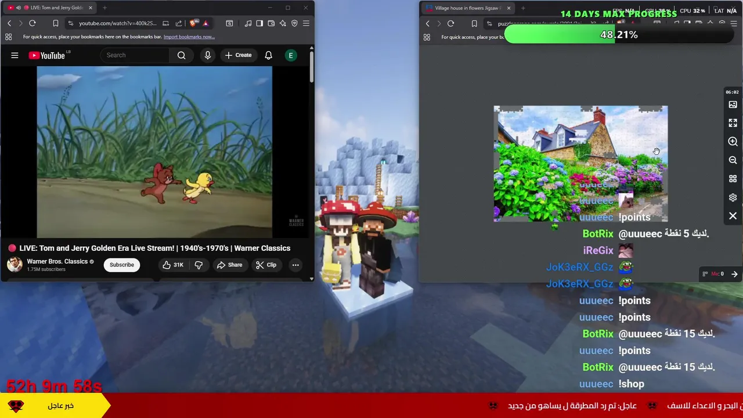743x418 pixels.
Task: Click the Create button on YouTube
Action: coord(238,55)
